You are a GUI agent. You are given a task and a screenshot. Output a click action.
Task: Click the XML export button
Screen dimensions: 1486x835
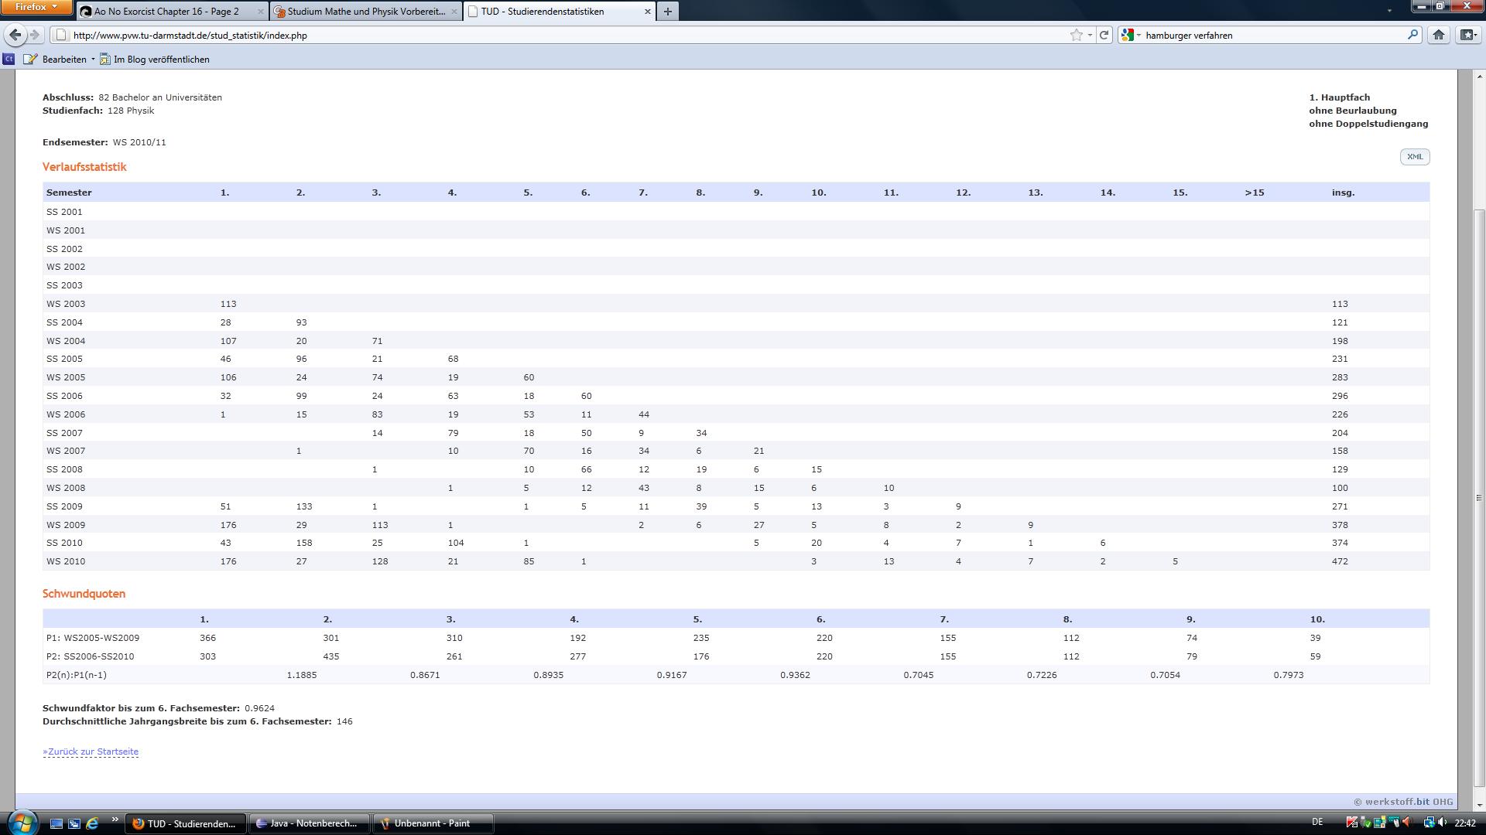[x=1415, y=157]
